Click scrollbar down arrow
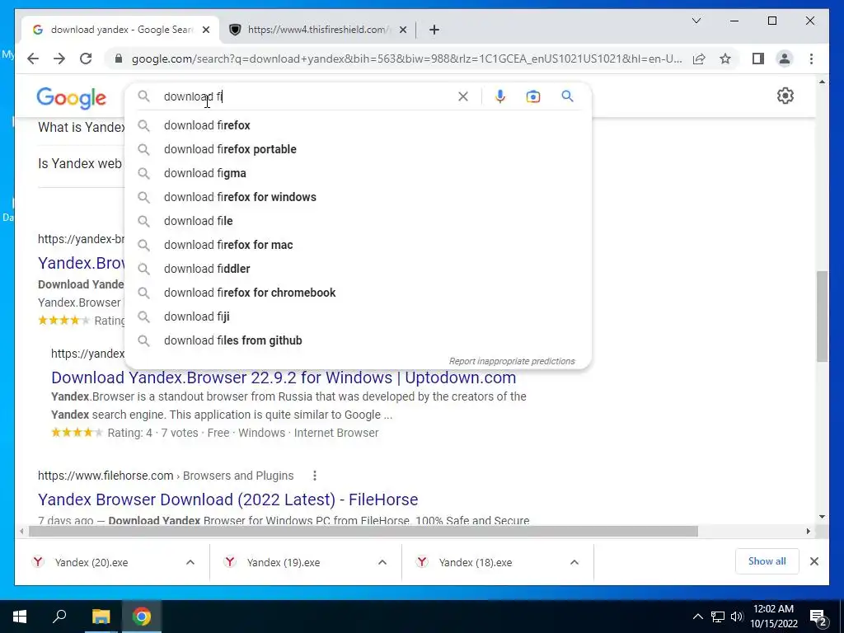Screen dimensions: 844x633 coord(822,517)
